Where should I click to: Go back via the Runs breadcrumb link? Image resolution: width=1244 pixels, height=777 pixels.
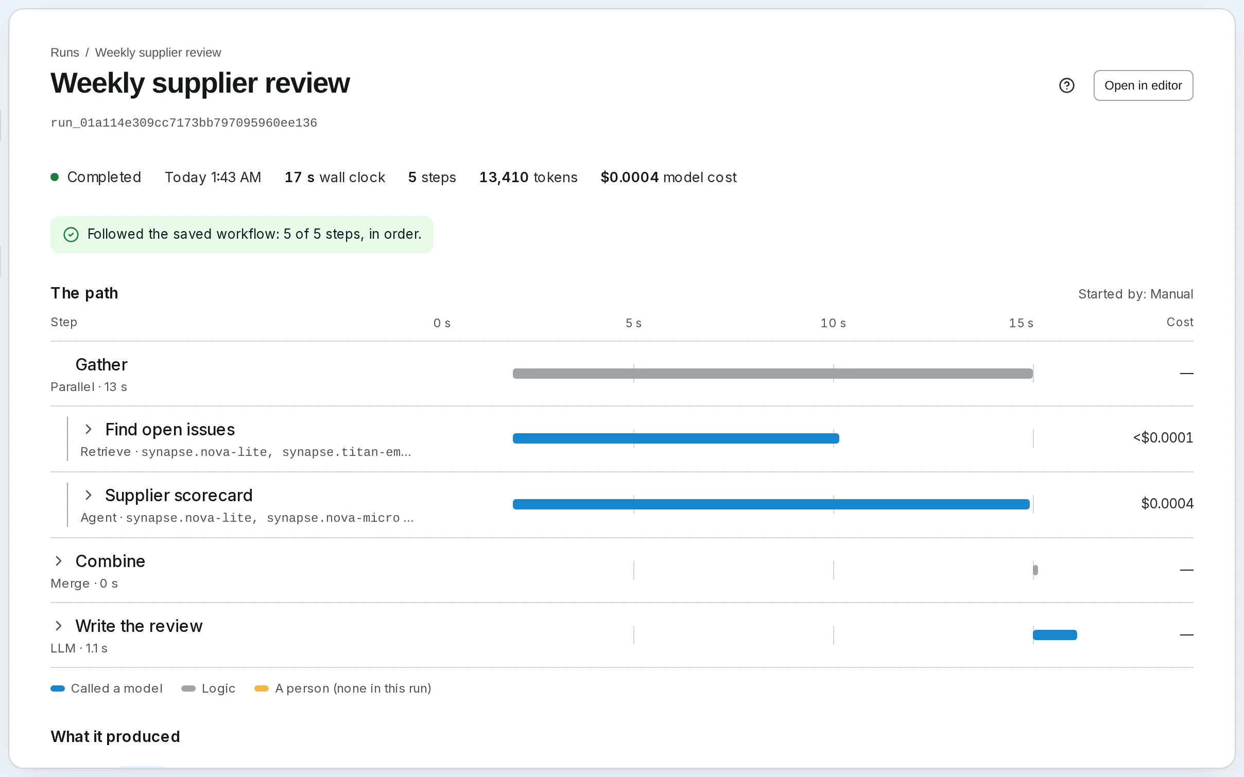[65, 52]
